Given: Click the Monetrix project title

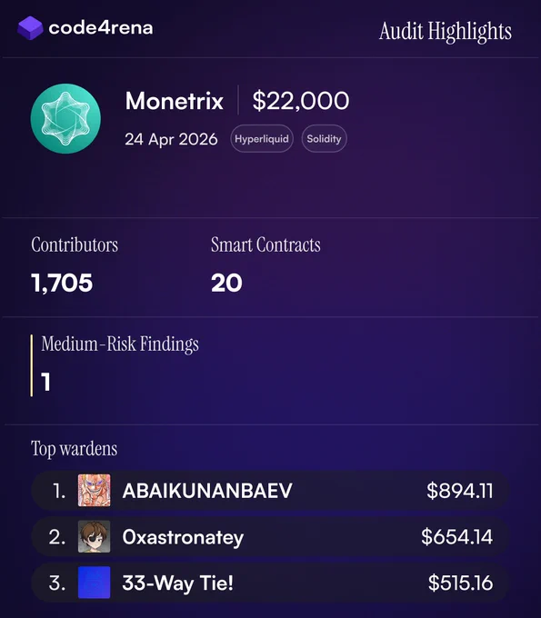Looking at the screenshot, I should (175, 101).
